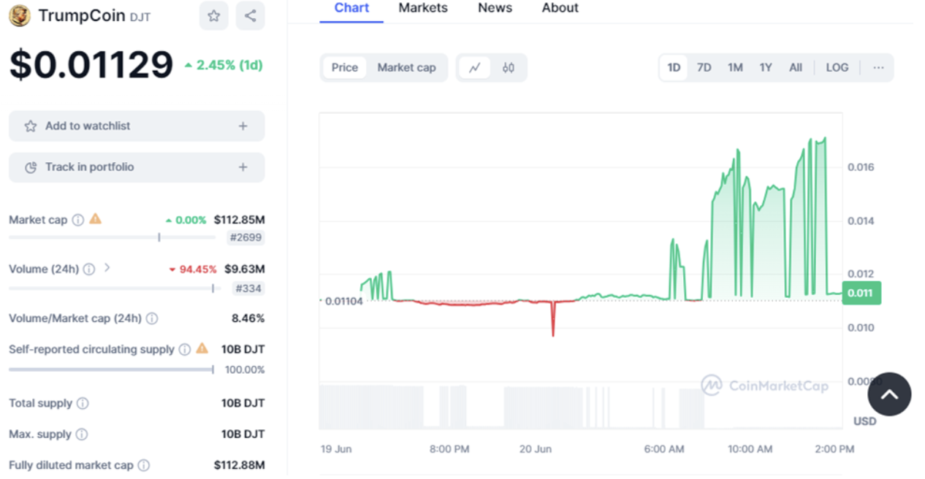Image resolution: width=925 pixels, height=479 pixels.
Task: Click Track in portfolio button
Action: coord(137,167)
